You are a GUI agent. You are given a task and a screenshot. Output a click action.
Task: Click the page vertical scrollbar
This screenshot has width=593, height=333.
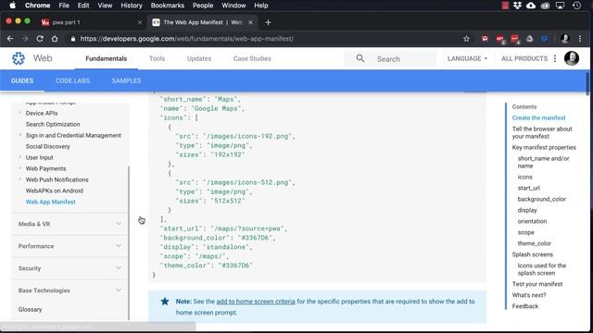(587, 84)
